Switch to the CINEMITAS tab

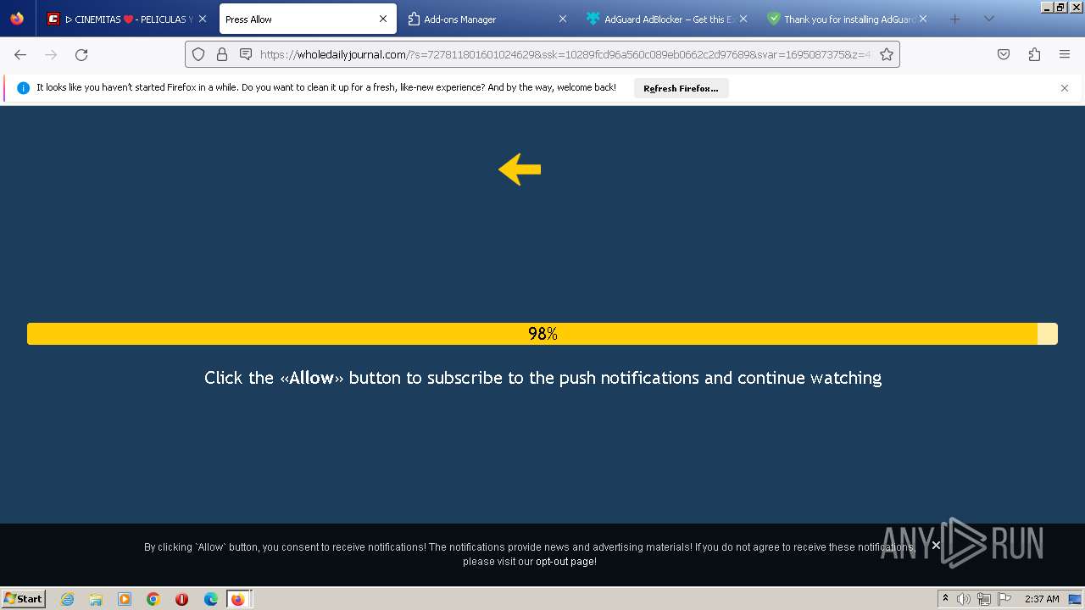click(126, 19)
